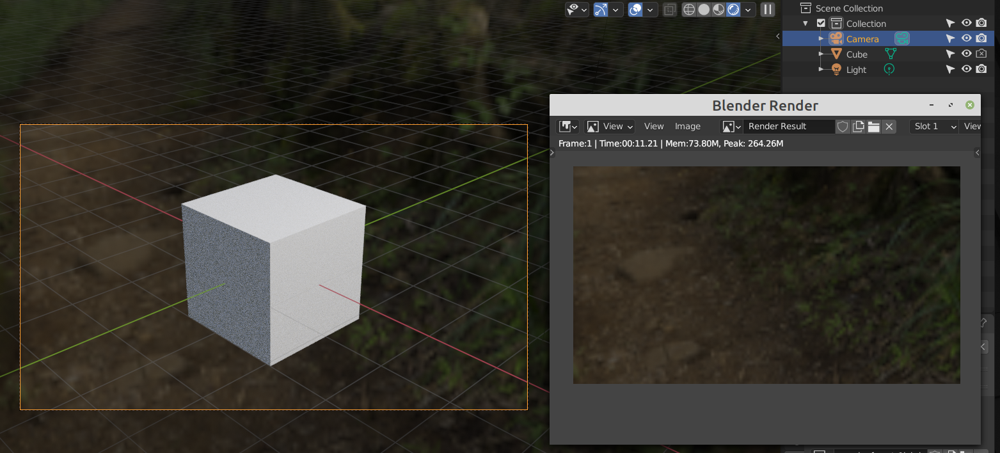Disable the Light's camera render toggle
1000x453 pixels.
coord(981,69)
